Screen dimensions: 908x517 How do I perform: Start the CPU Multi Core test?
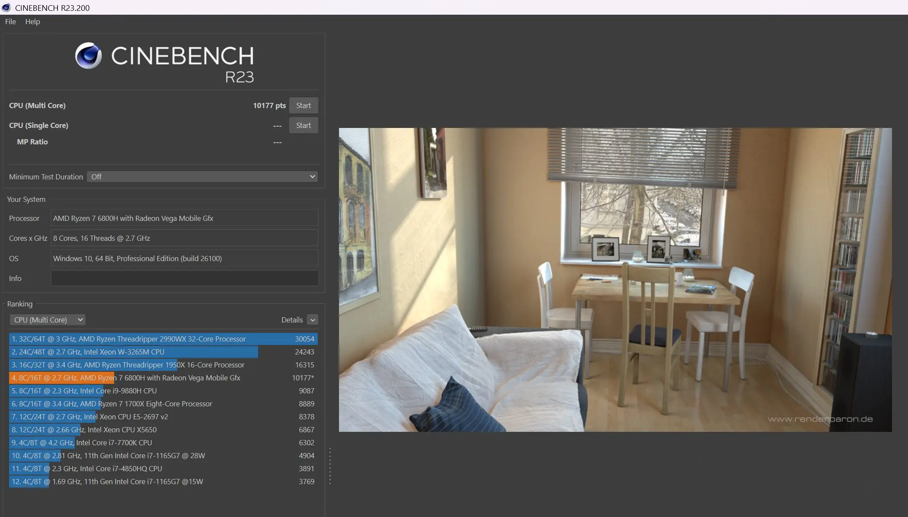(303, 105)
